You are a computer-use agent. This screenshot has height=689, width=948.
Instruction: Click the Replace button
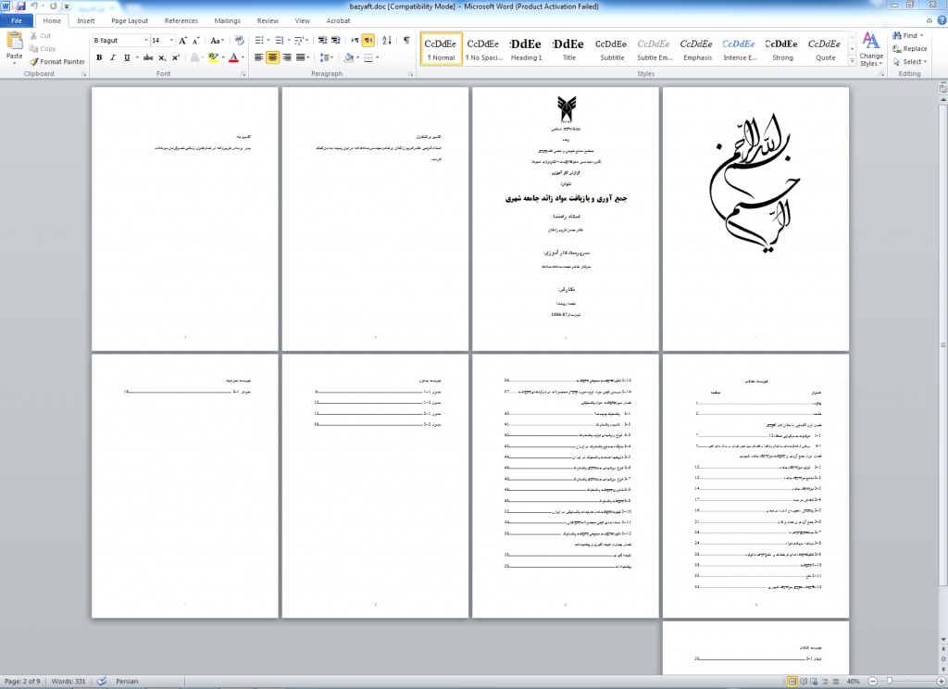coord(909,49)
